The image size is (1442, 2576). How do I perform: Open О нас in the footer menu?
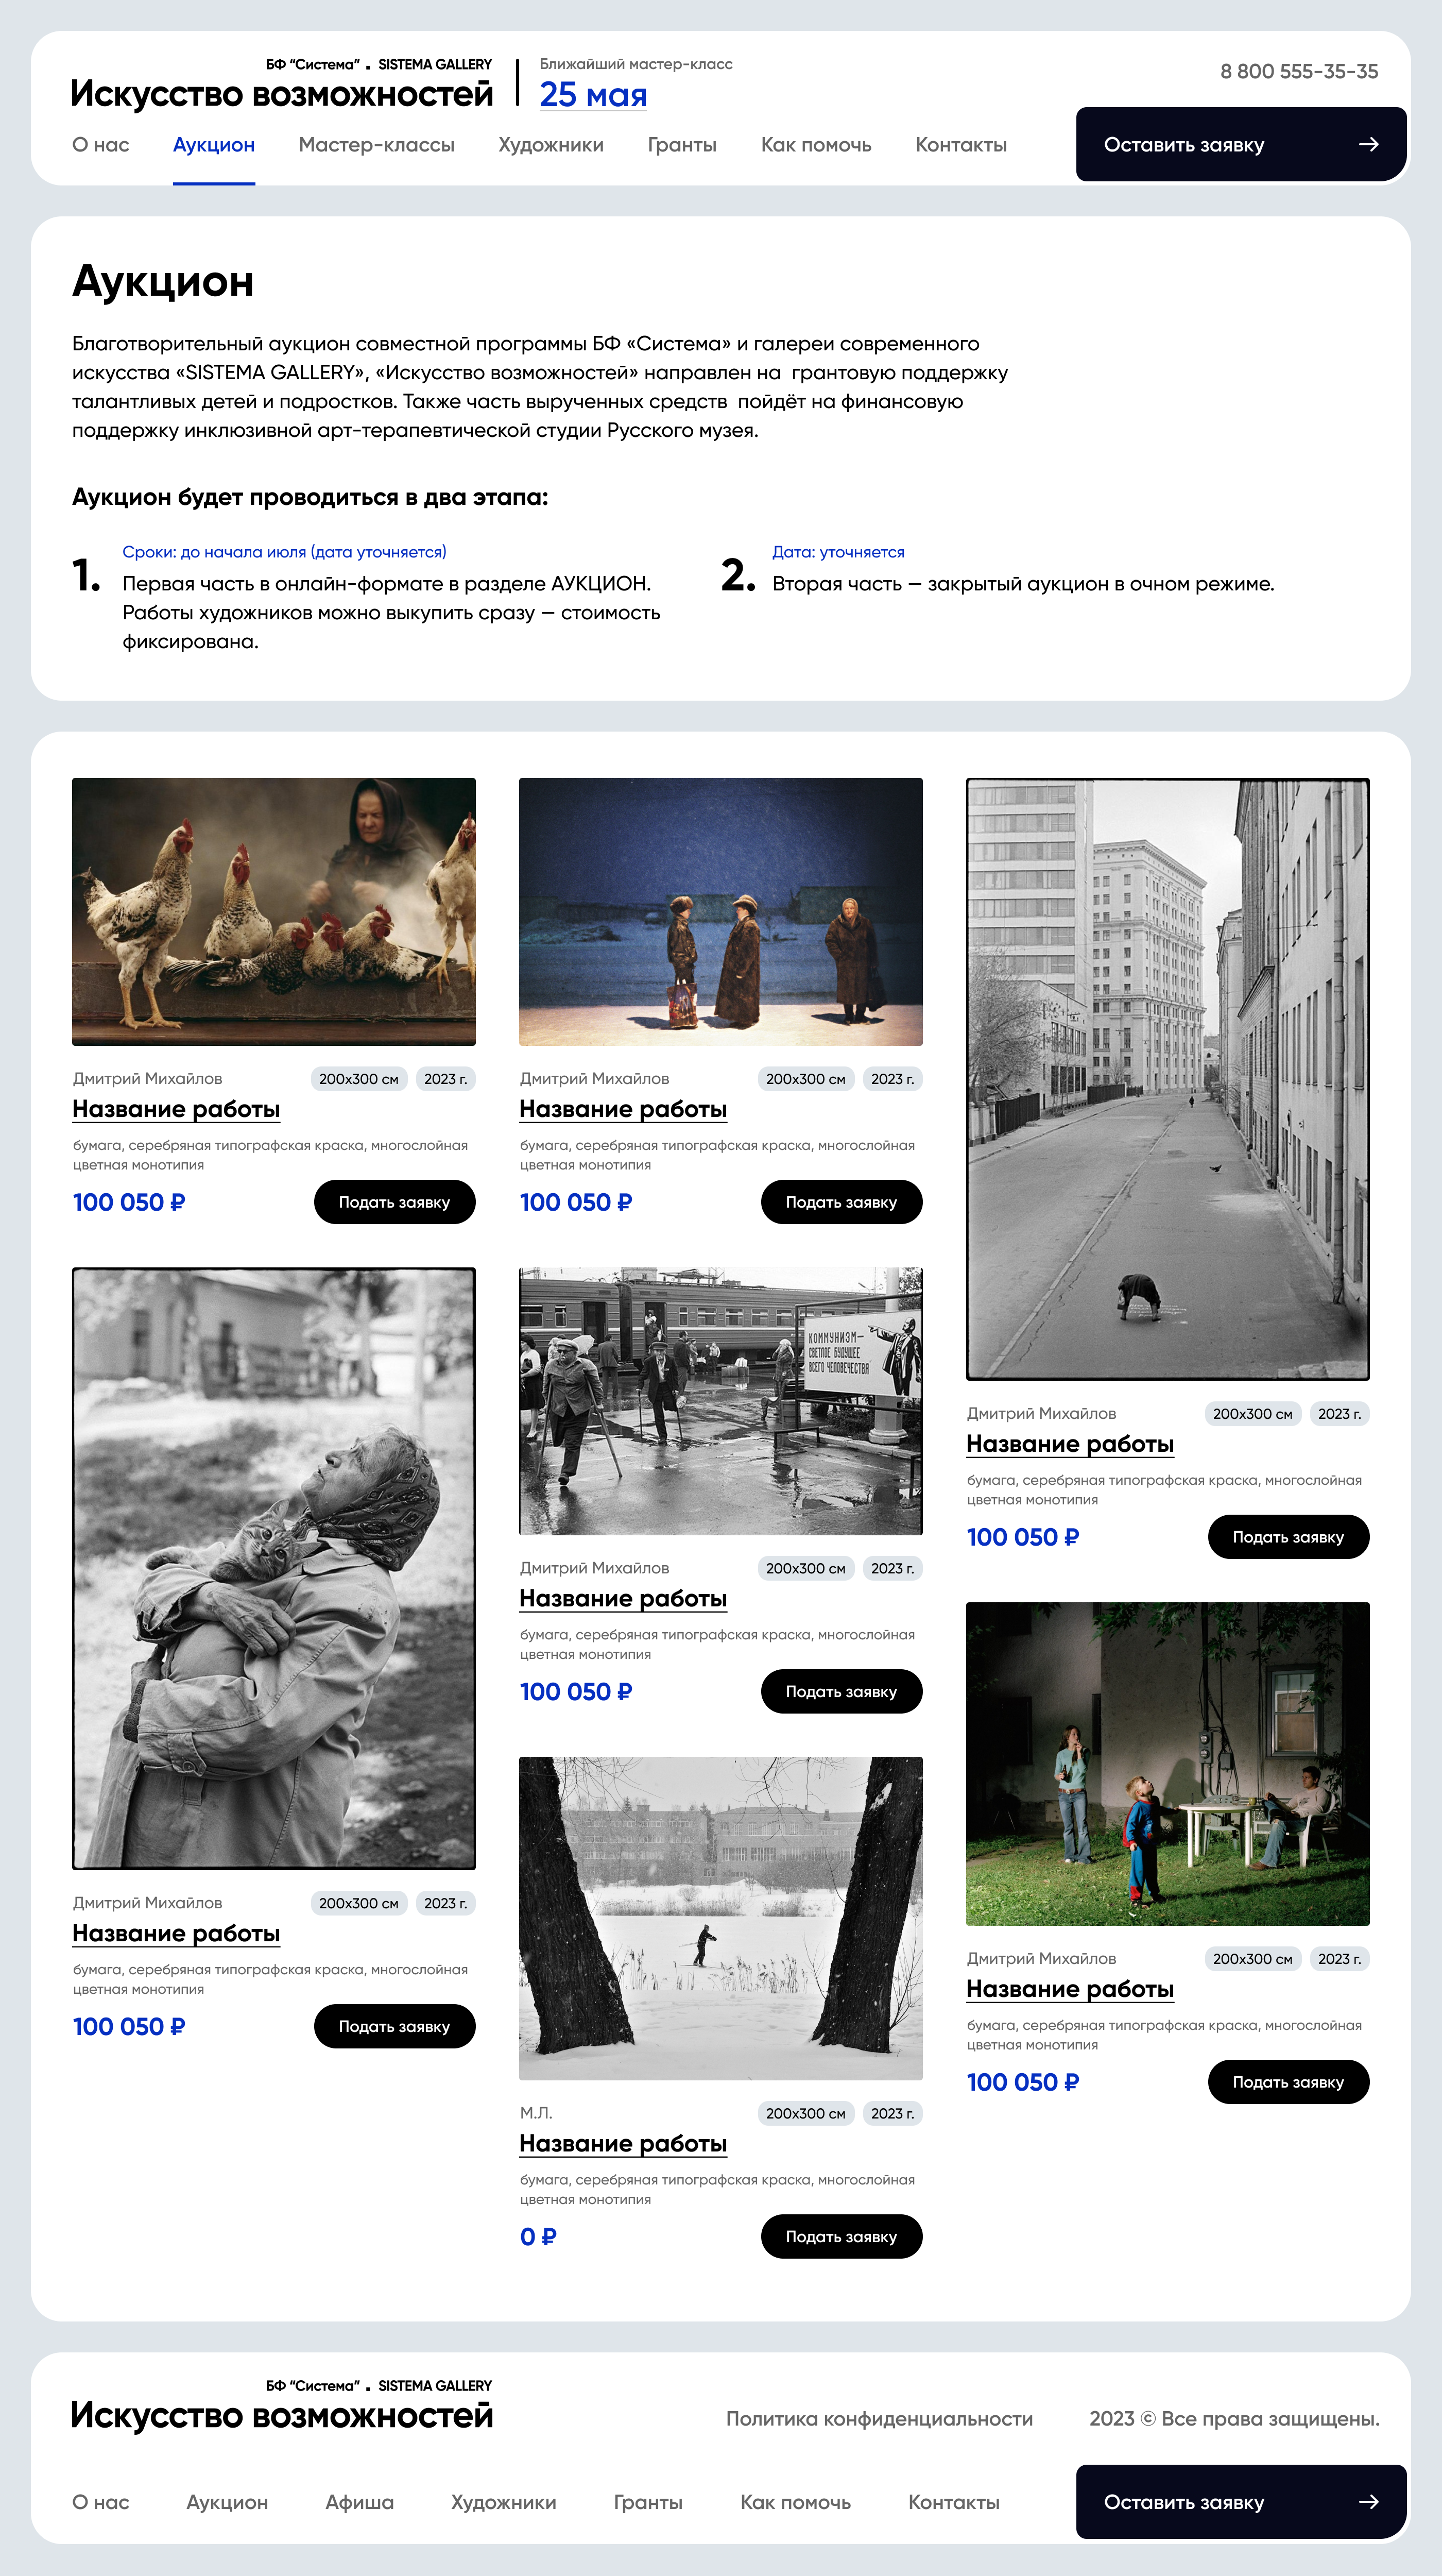(101, 2502)
